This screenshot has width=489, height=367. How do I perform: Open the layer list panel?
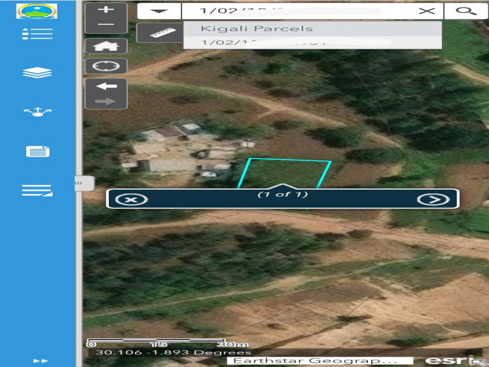[x=37, y=72]
